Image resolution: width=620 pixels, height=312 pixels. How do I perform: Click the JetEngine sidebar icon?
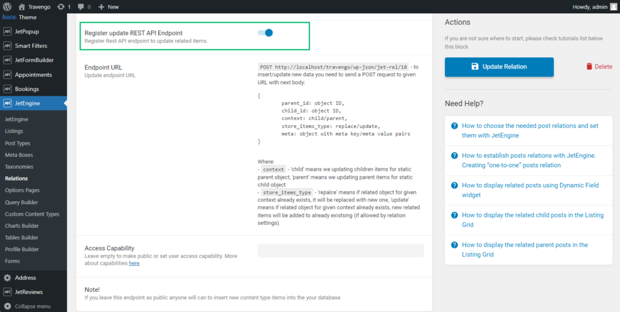click(x=7, y=103)
